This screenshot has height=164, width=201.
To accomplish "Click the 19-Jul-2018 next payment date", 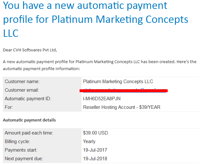I will 95,159.
